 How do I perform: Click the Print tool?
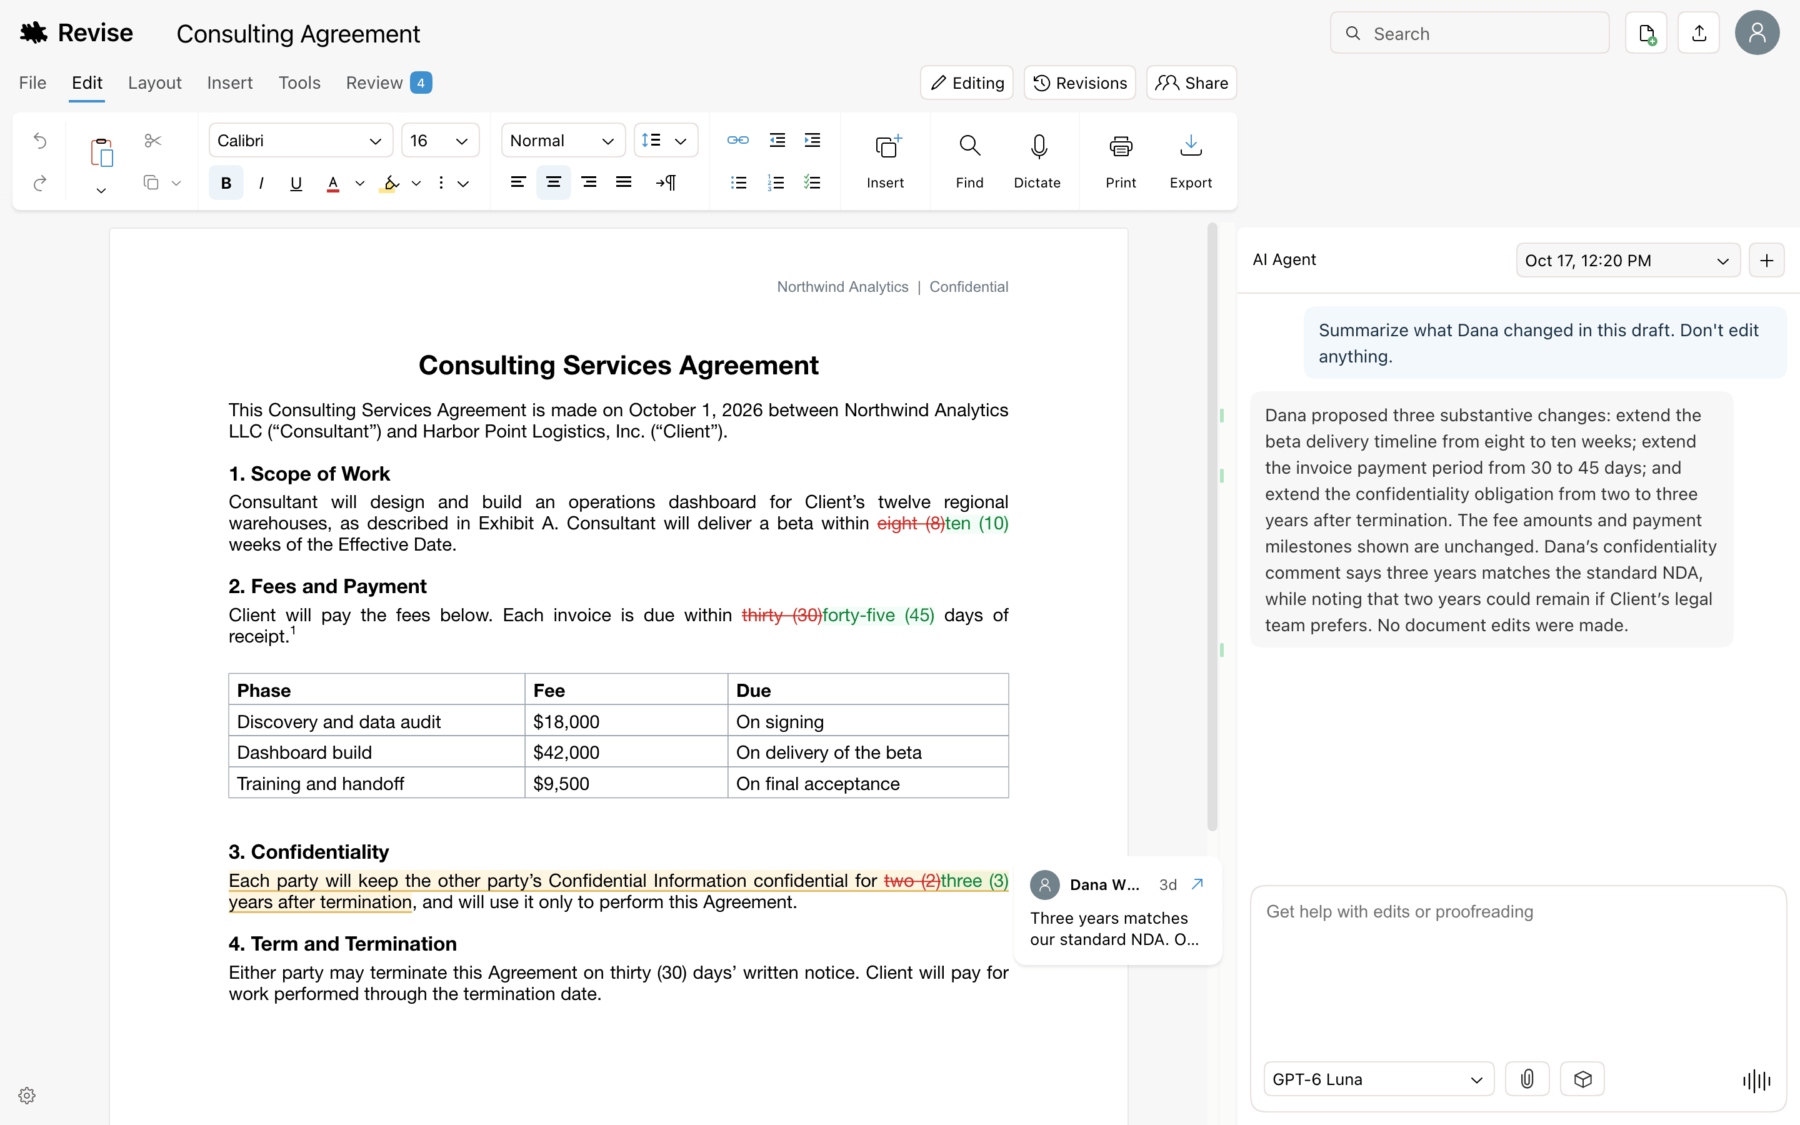point(1120,161)
